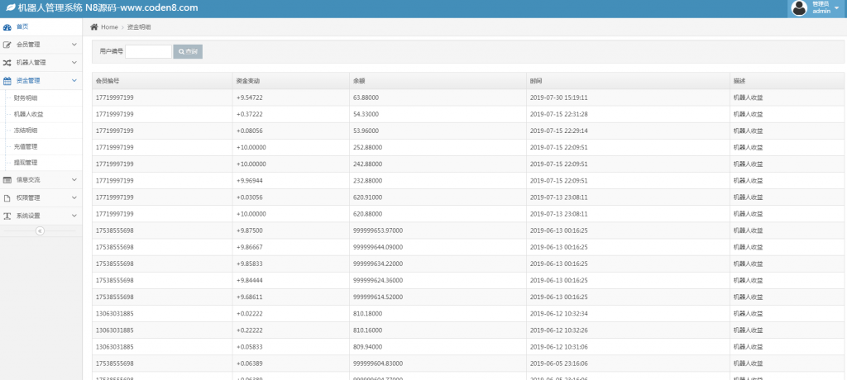The width and height of the screenshot is (847, 380).
Task: Click member number in the 809.94000 row
Action: coord(114,347)
